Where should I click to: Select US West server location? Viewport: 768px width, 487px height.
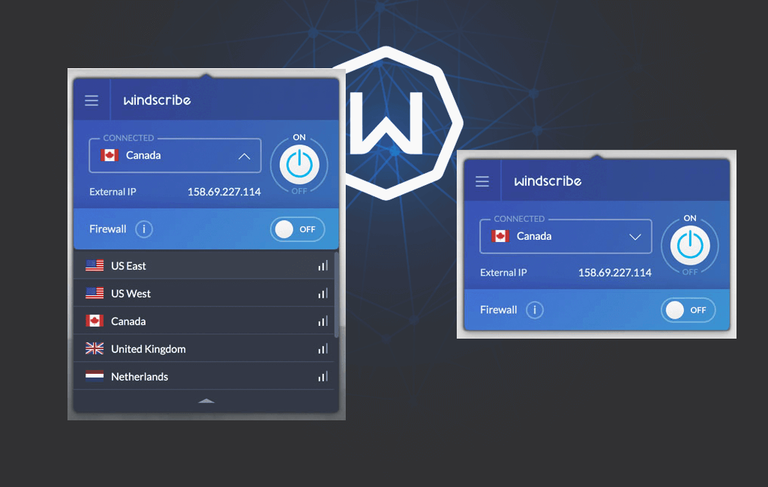[204, 294]
